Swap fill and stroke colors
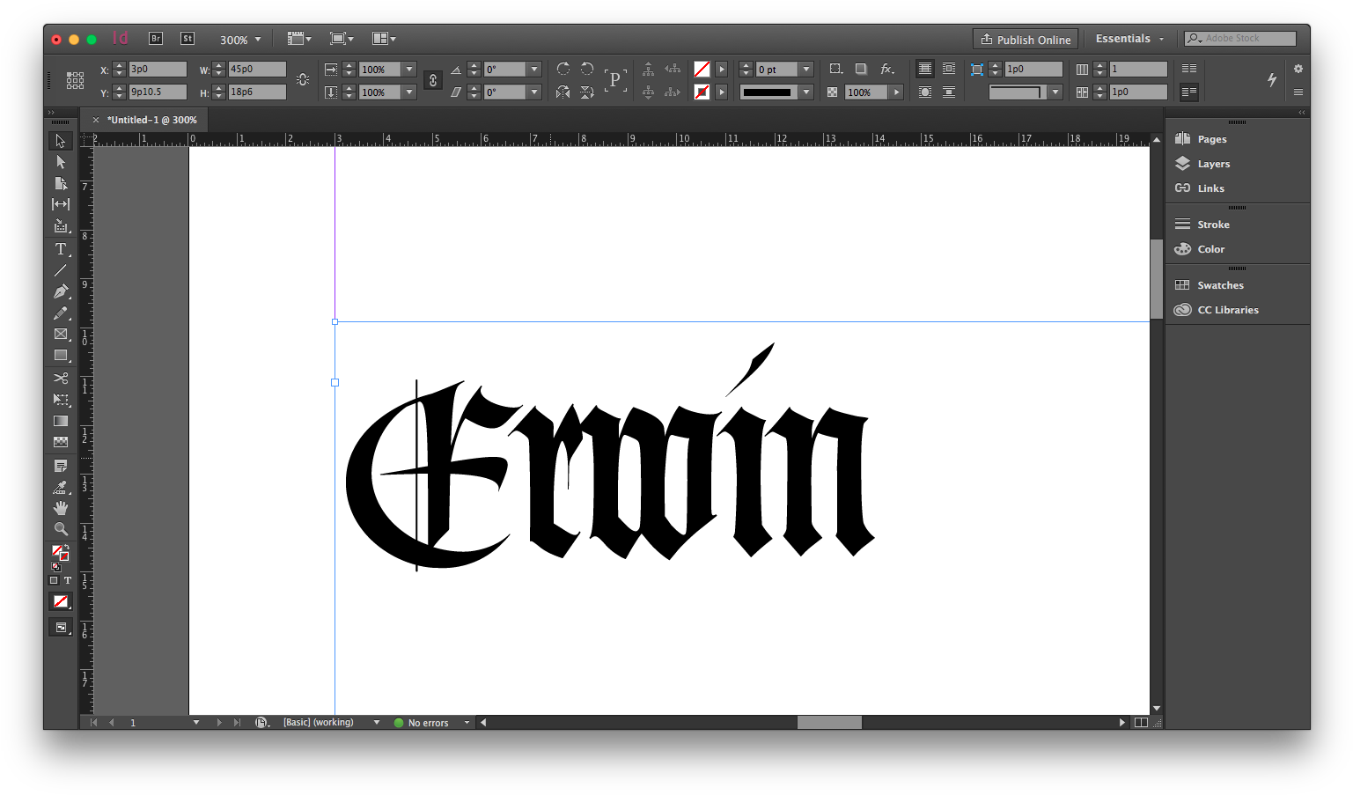1353x795 pixels. [x=66, y=546]
